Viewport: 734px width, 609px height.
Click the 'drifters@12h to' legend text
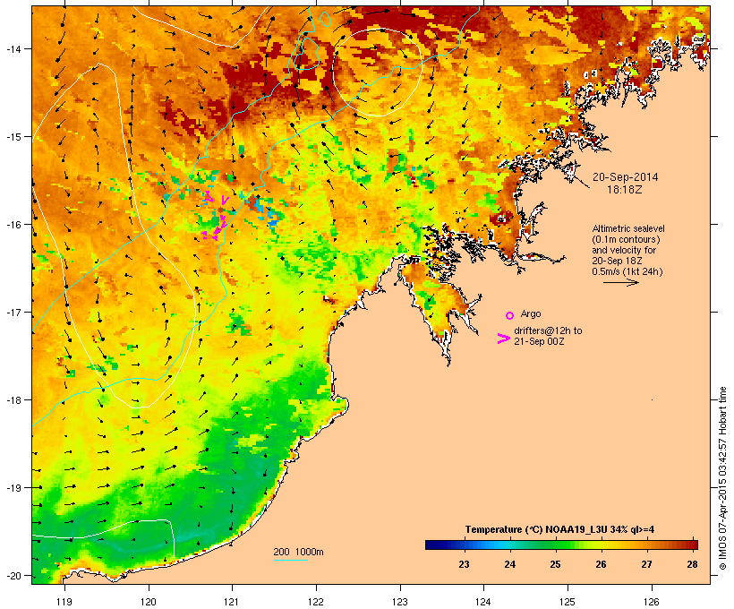pyautogui.click(x=548, y=330)
